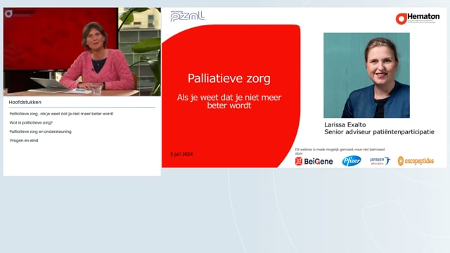Click subtitle 'Als je weet dat je niet meer beter wordt'

tap(229, 101)
